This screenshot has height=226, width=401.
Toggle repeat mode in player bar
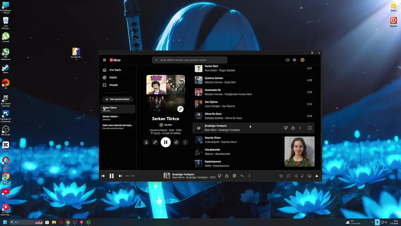click(289, 176)
